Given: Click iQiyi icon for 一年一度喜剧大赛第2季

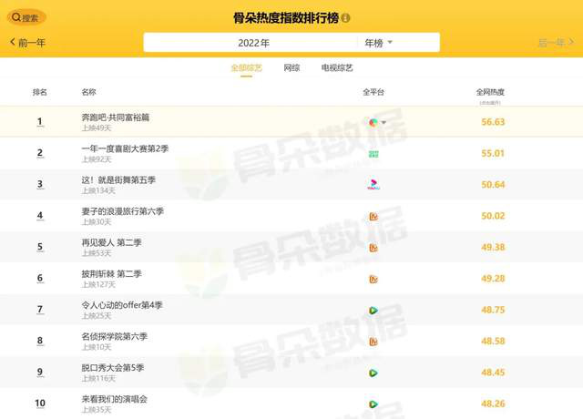Looking at the screenshot, I should point(373,154).
